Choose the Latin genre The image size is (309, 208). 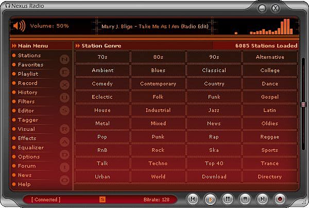click(x=270, y=110)
